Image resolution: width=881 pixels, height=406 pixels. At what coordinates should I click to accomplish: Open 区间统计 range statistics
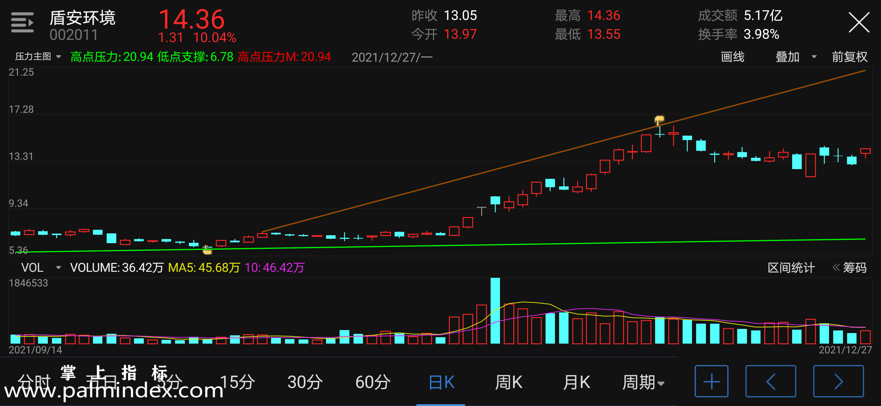pyautogui.click(x=791, y=268)
